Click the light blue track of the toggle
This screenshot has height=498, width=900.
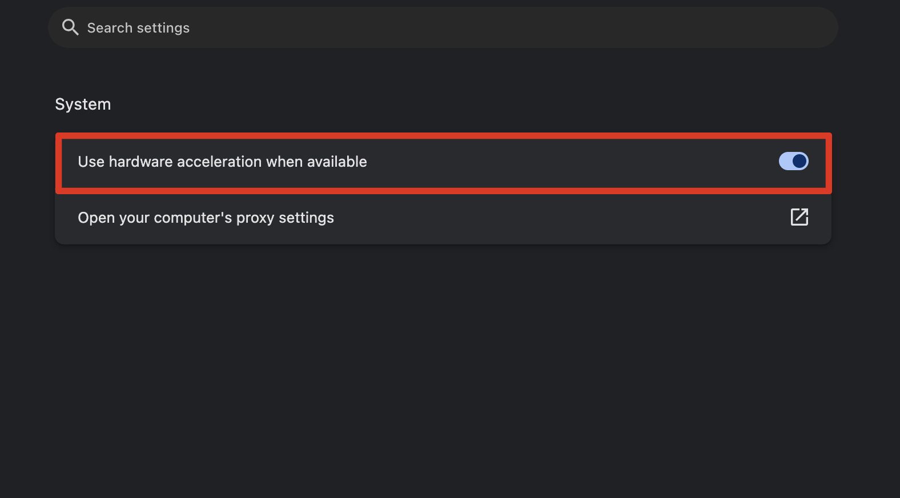click(x=785, y=162)
